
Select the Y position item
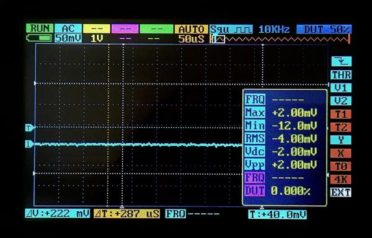(x=341, y=140)
